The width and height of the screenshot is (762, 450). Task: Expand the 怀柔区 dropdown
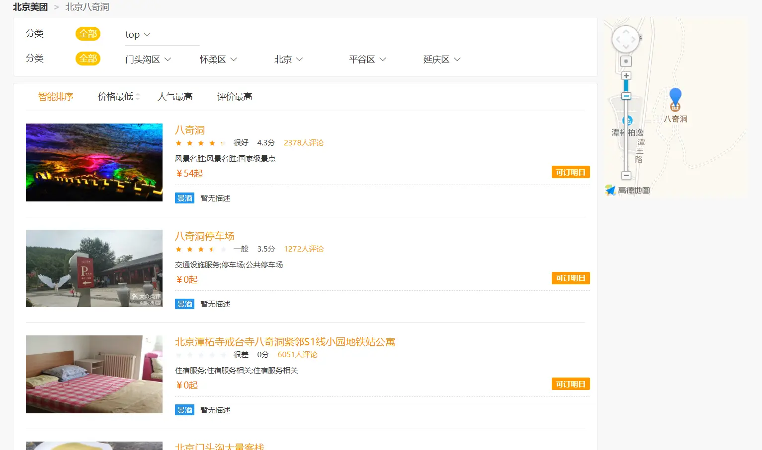point(218,60)
